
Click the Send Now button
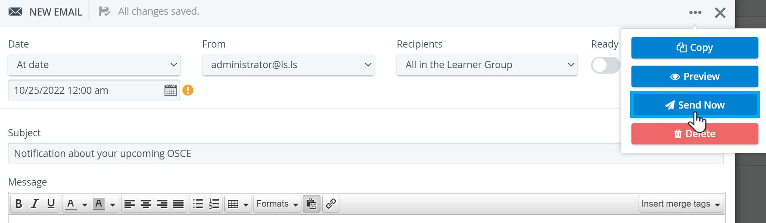pos(695,105)
